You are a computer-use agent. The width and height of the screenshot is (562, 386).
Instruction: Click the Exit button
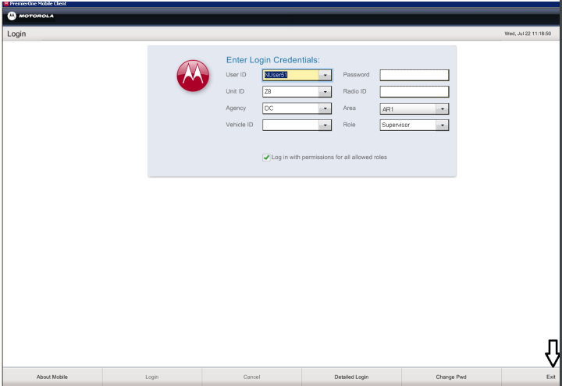(532, 377)
